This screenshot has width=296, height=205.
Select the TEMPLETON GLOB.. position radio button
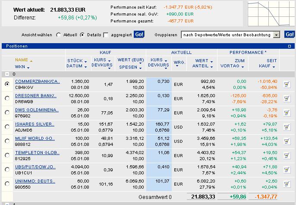coord(7,155)
